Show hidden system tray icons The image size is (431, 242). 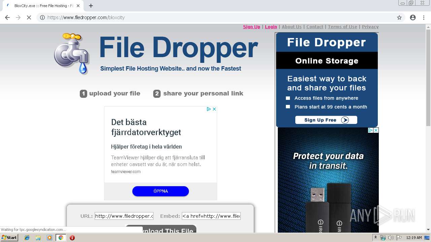click(375, 238)
